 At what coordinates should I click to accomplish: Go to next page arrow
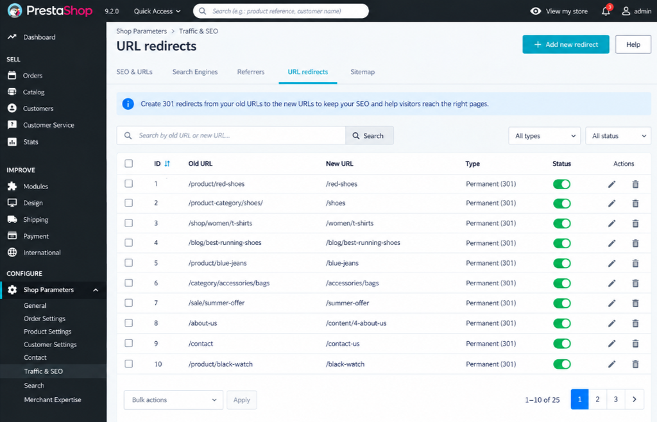tap(635, 400)
